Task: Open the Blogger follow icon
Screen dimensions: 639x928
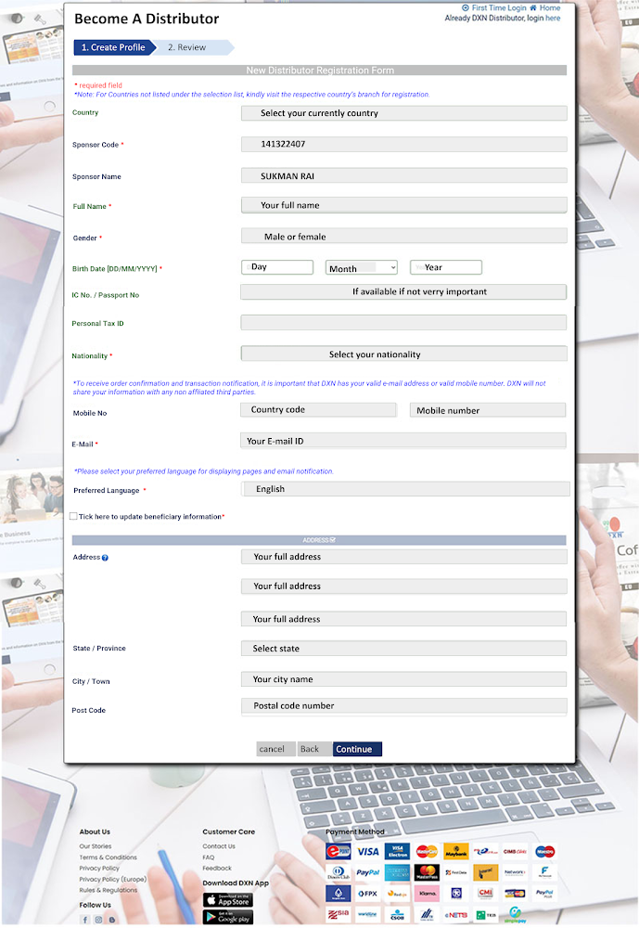Action: (x=112, y=919)
